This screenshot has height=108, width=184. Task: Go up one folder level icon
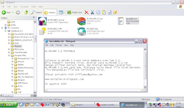coord(26,12)
